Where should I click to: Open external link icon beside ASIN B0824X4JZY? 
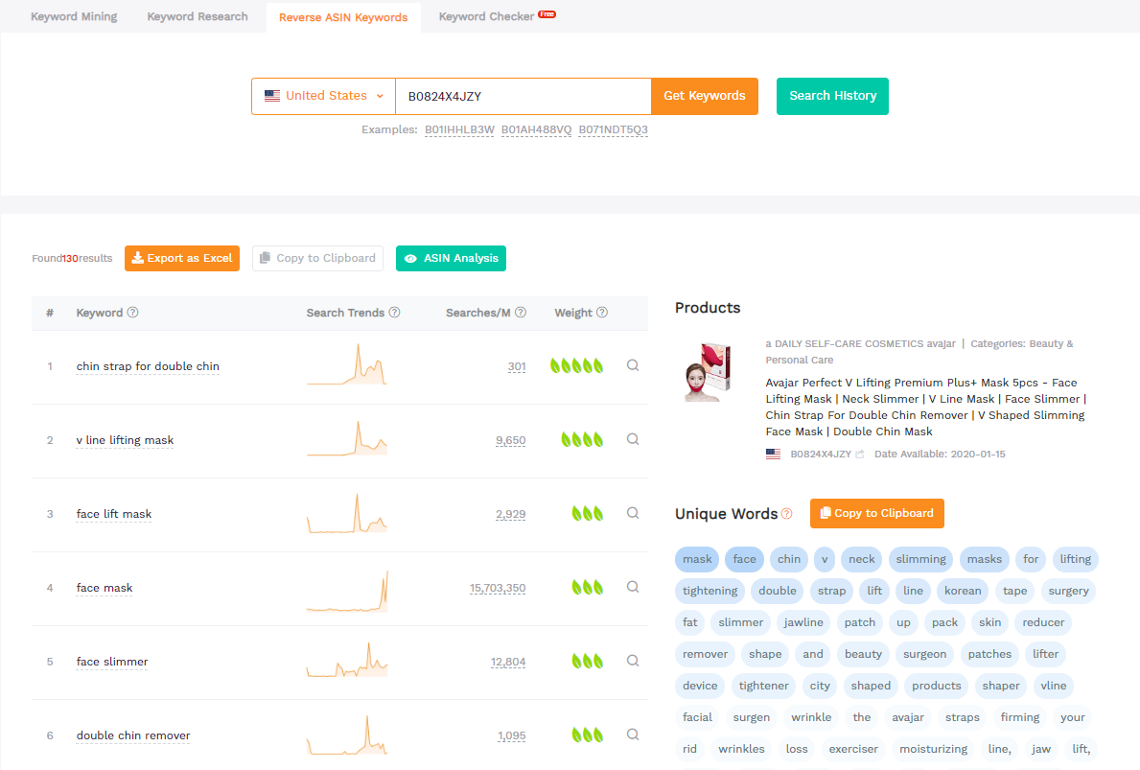860,455
